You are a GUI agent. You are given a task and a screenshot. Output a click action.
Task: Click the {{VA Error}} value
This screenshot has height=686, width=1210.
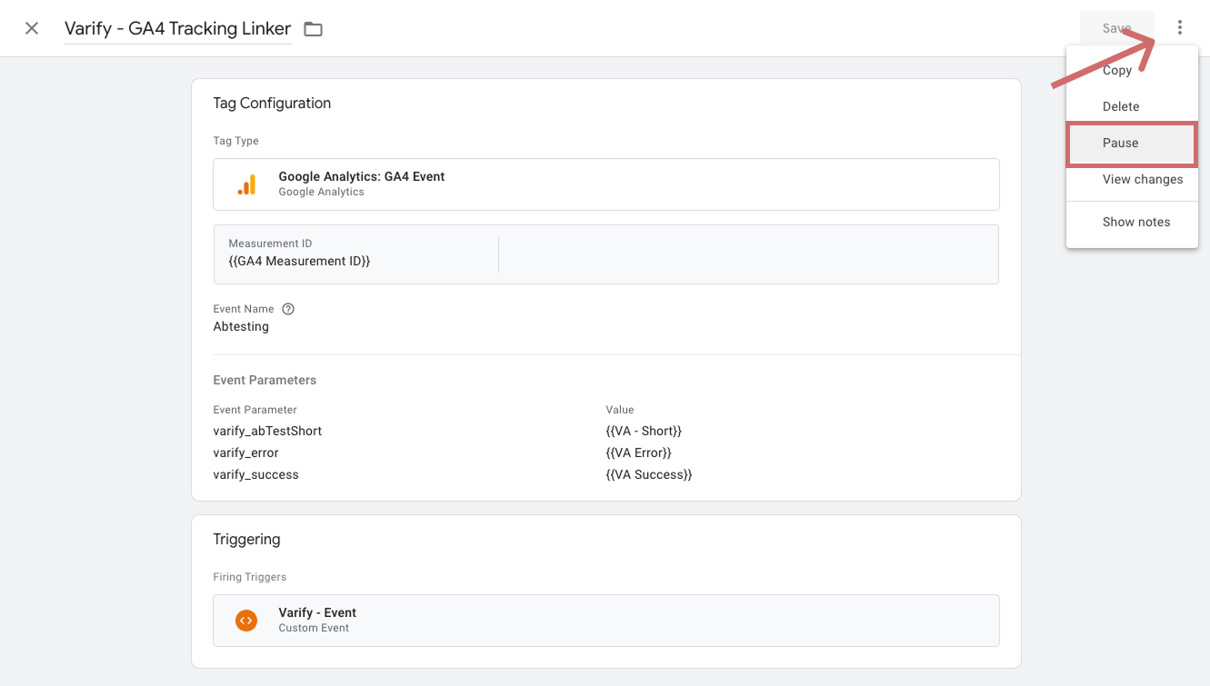pyautogui.click(x=639, y=452)
